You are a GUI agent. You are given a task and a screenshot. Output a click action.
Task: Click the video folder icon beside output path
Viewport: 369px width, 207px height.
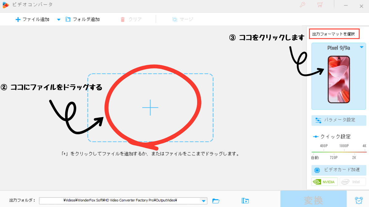point(245,201)
